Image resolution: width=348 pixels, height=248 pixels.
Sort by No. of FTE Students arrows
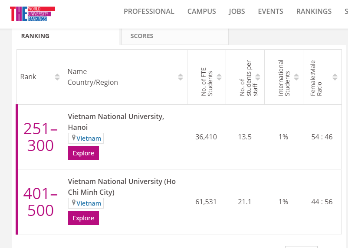[x=219, y=77]
